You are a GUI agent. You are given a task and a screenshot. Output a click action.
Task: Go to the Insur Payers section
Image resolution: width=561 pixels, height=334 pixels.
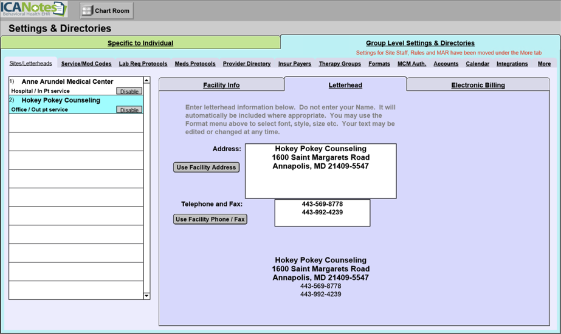coord(294,64)
